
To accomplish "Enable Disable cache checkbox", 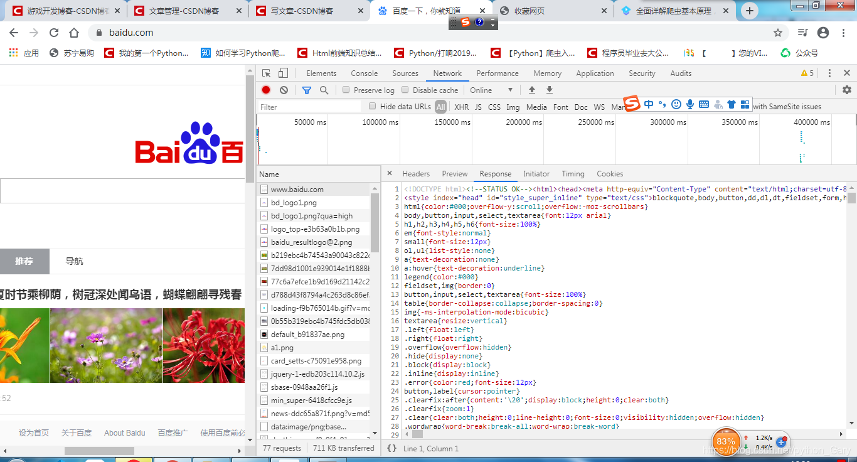I will tap(405, 90).
